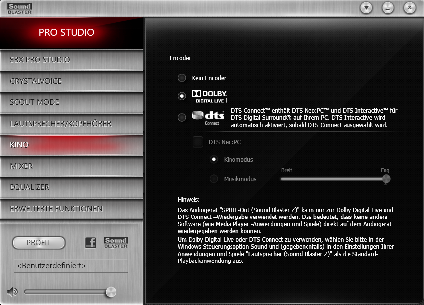Screen dimensions: 424x305
Task: Click the Encoder section heading
Action: (x=180, y=58)
